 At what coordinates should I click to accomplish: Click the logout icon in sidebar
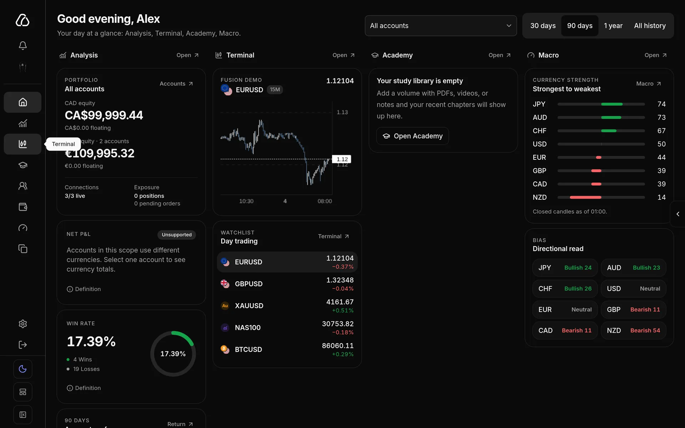22,345
